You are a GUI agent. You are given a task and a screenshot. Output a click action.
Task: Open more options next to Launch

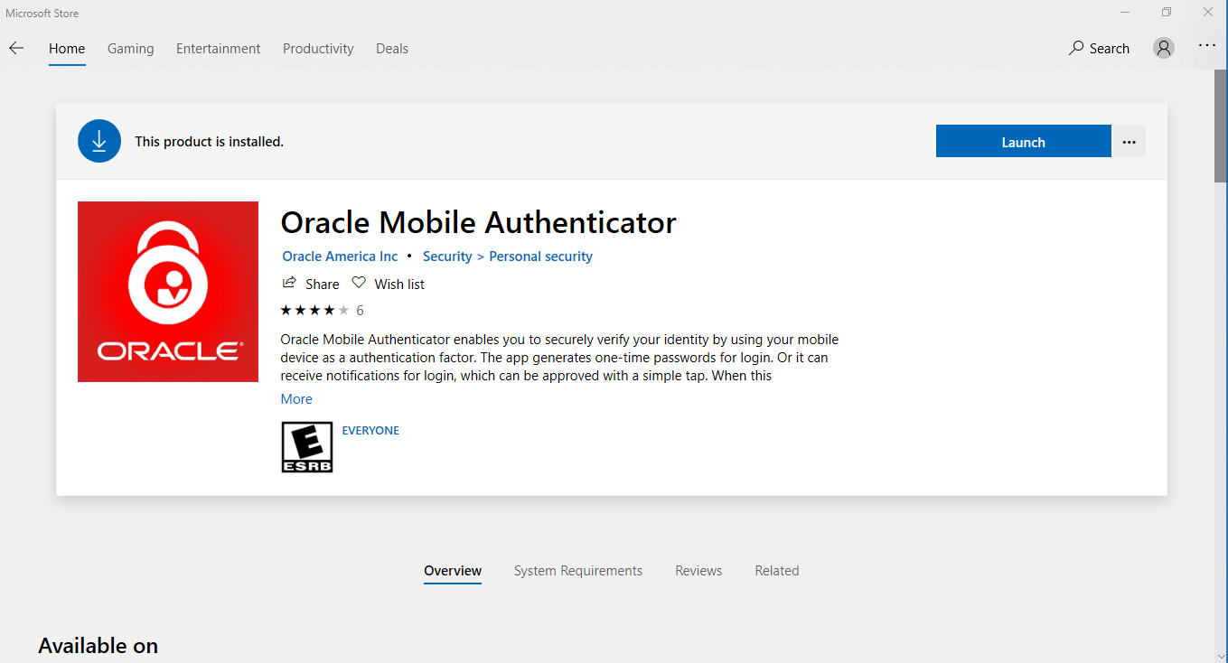[x=1129, y=142]
